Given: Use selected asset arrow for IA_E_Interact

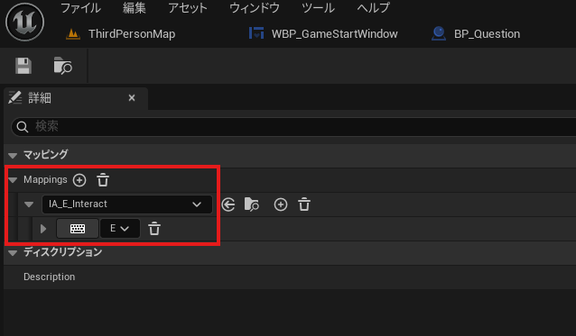Looking at the screenshot, I should tap(228, 204).
